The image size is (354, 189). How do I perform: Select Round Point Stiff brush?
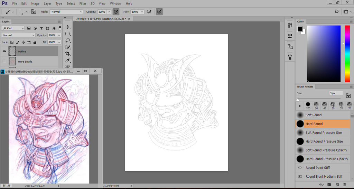click(x=323, y=168)
